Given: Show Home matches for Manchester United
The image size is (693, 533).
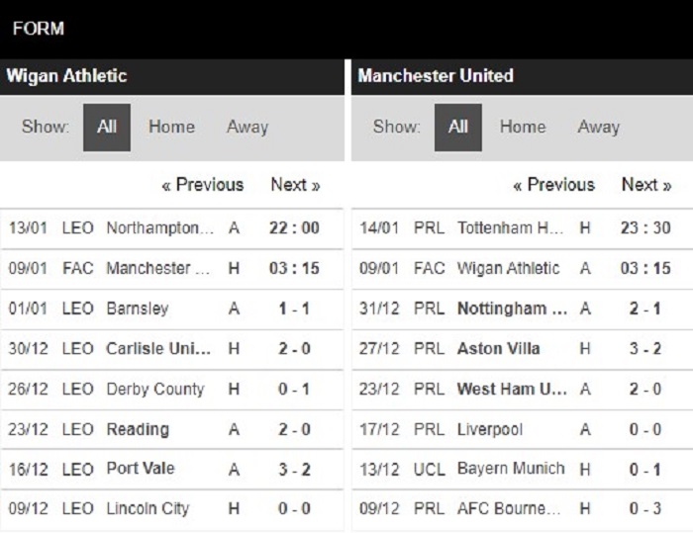Looking at the screenshot, I should click(x=522, y=127).
